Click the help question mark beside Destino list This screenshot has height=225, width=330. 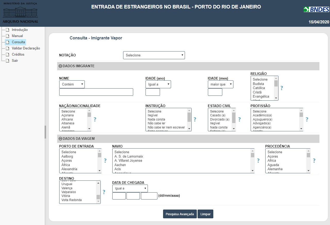click(104, 192)
